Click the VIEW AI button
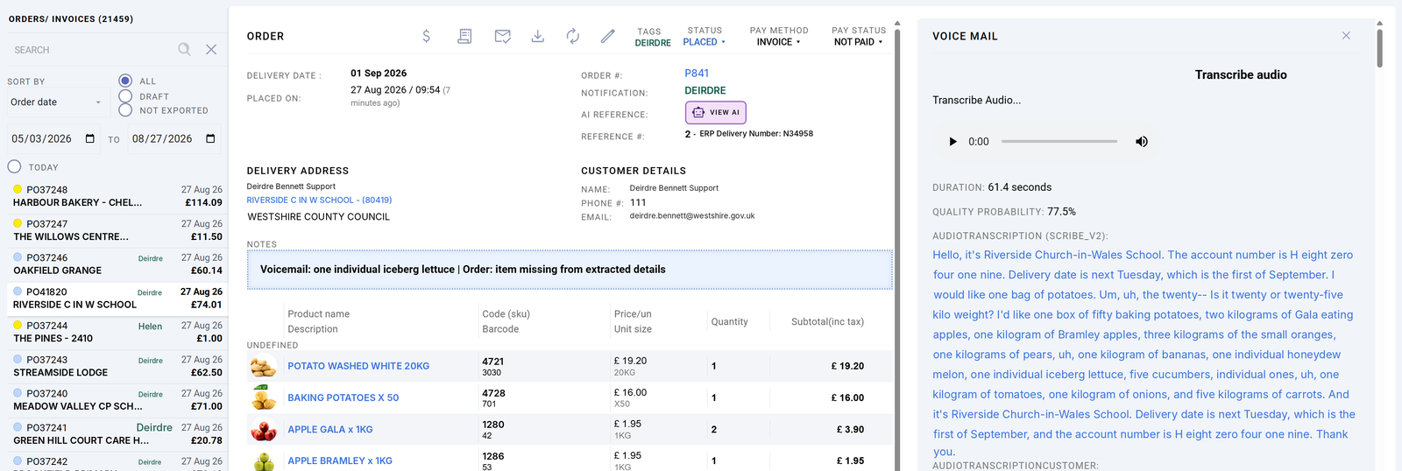1402x471 pixels. point(716,112)
